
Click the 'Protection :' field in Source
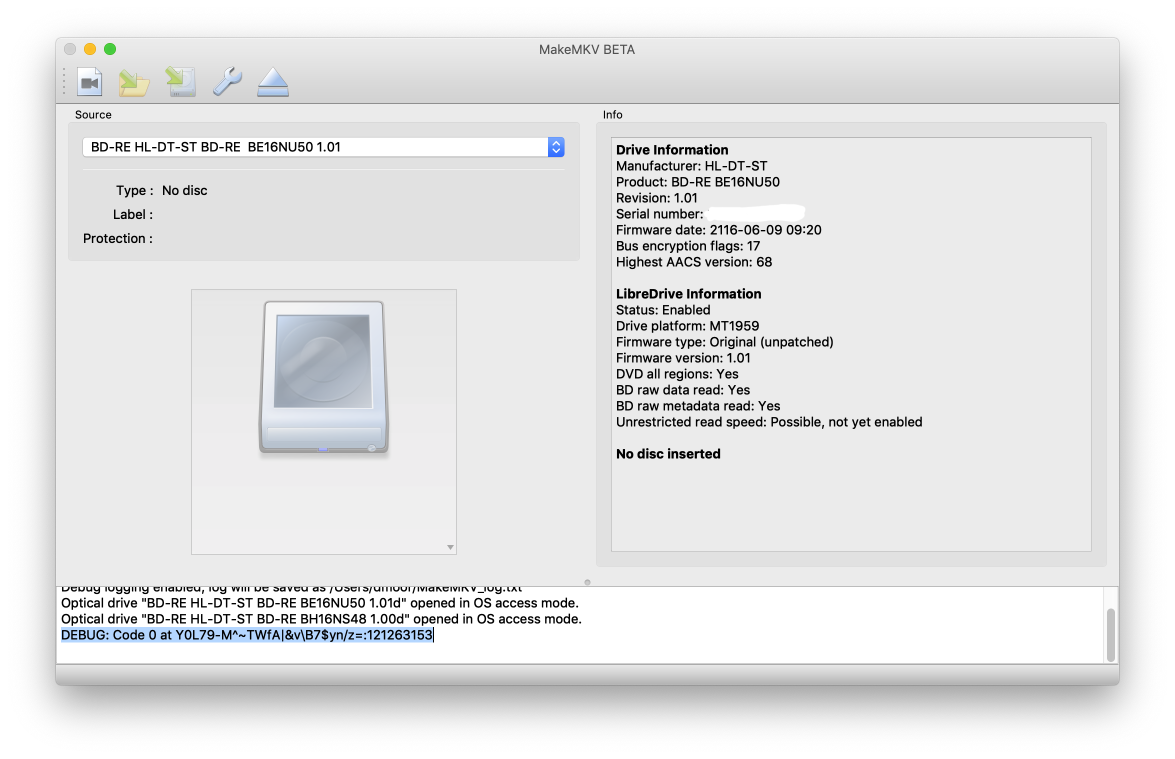point(118,238)
